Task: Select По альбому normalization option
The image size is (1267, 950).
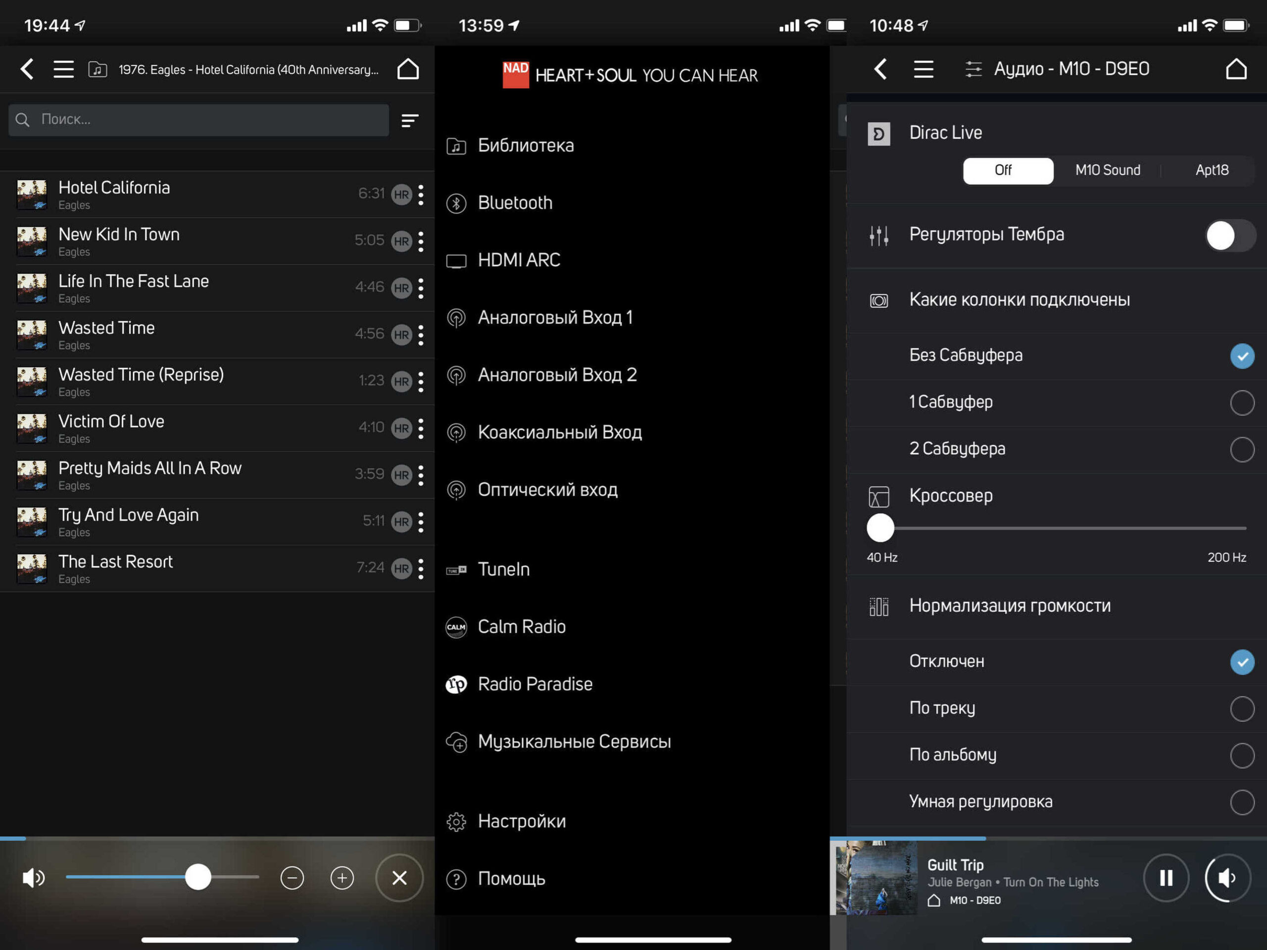Action: tap(1242, 756)
